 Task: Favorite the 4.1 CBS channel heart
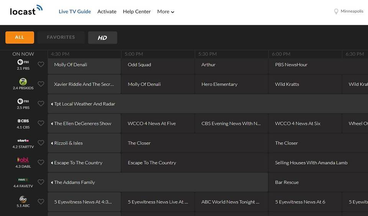point(41,123)
